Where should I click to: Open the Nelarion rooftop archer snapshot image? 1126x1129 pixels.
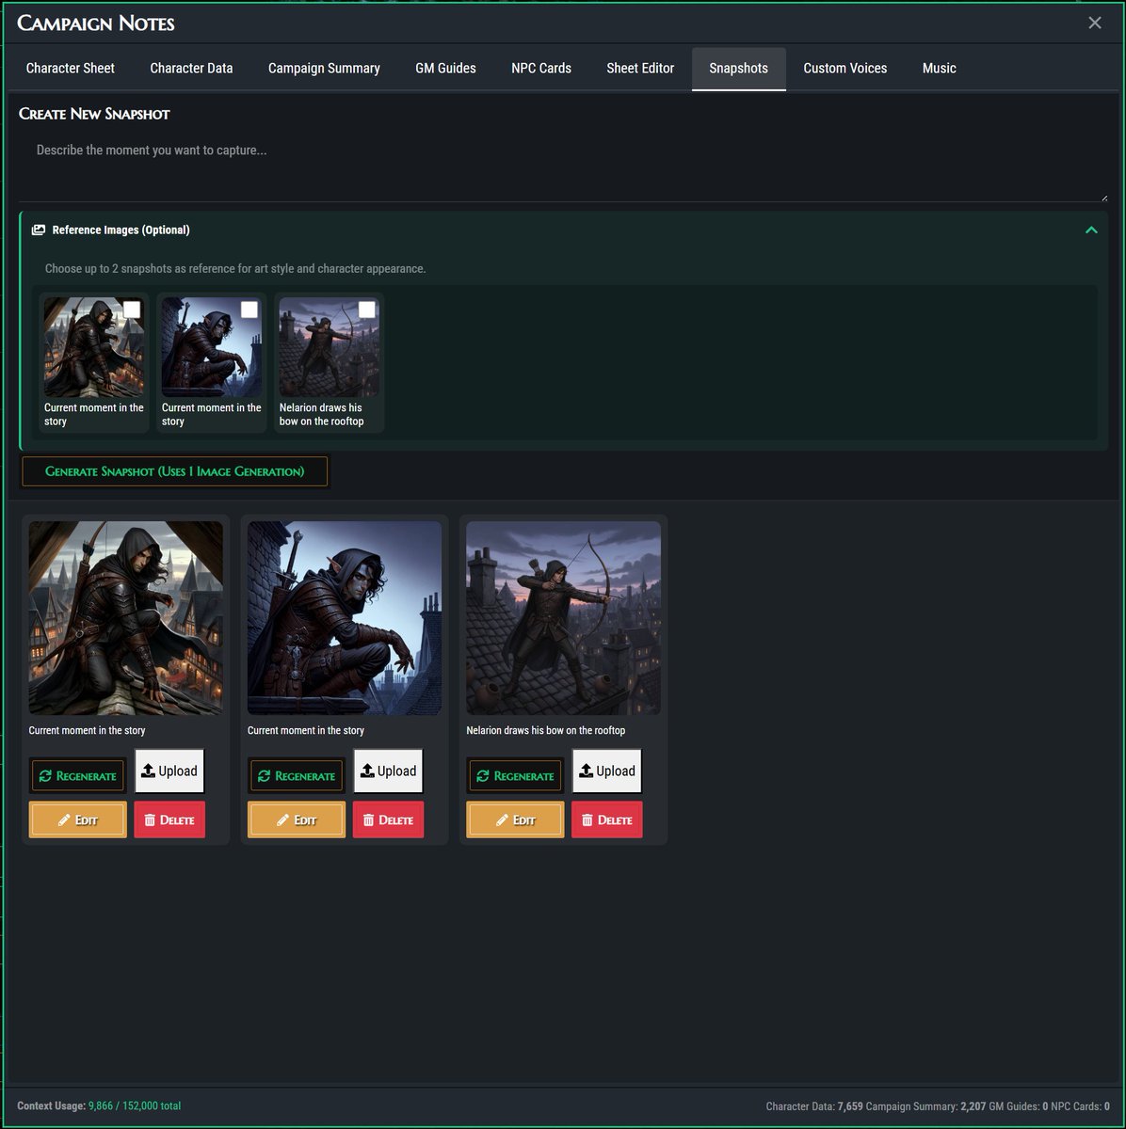pos(563,618)
